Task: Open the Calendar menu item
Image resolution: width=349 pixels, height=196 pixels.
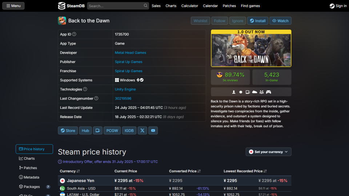Action: coord(210,6)
